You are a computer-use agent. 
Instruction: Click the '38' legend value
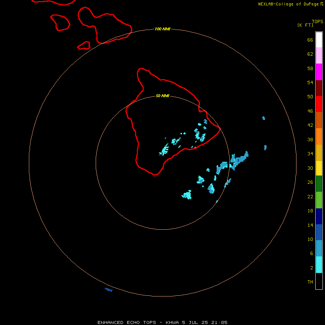click(310, 139)
